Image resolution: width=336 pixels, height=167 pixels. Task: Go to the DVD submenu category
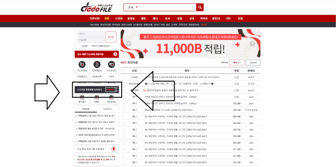click(194, 25)
